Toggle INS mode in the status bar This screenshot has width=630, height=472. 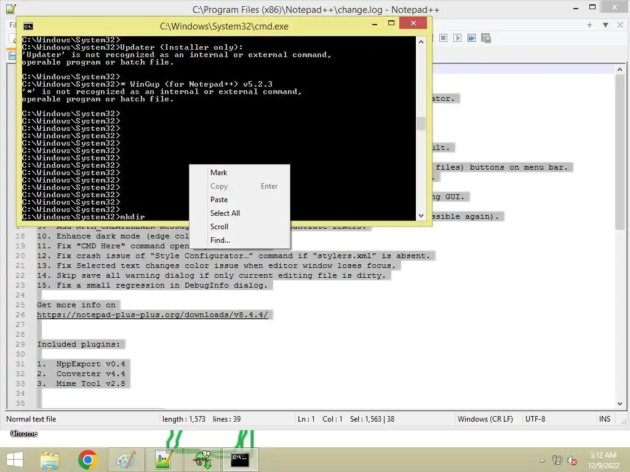604,419
